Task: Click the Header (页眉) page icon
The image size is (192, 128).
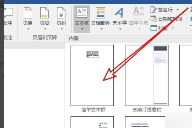Action: [x=28, y=13]
